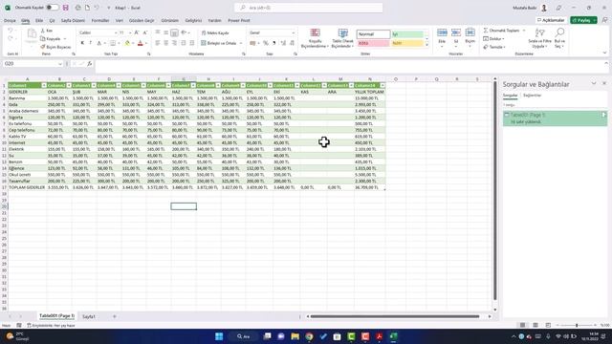
Task: Click Birleştir ve Ortala merge button
Action: [219, 43]
